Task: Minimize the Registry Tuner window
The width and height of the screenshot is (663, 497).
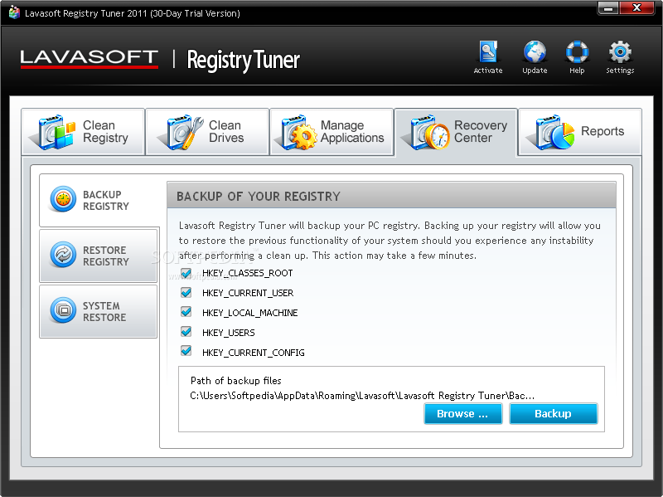Action: (x=608, y=8)
